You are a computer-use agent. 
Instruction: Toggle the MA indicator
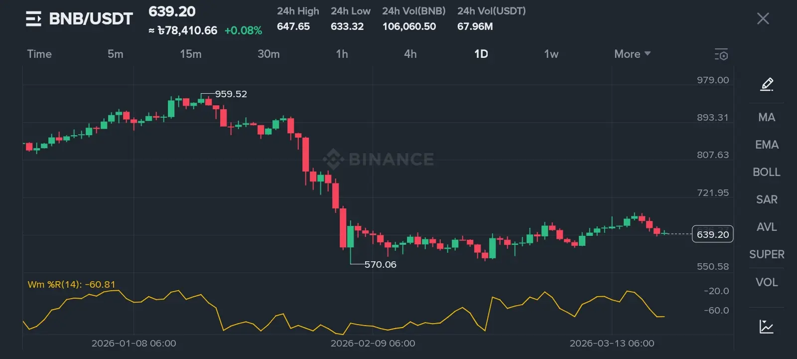767,117
